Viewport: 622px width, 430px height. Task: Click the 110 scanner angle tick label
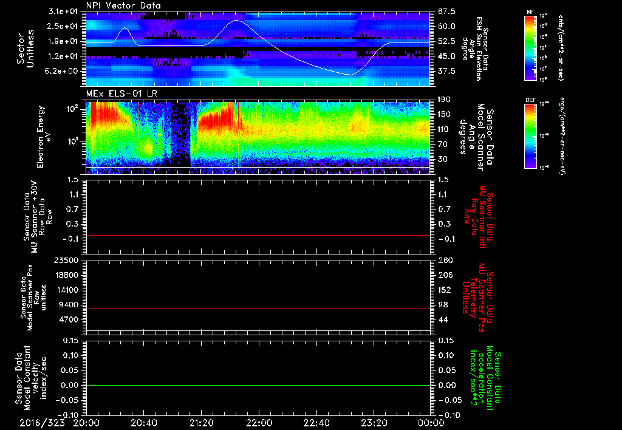[444, 129]
